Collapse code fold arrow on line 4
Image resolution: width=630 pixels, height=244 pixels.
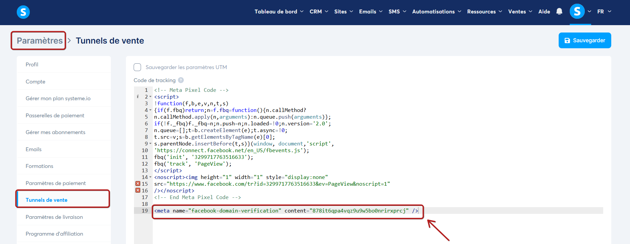click(x=150, y=110)
